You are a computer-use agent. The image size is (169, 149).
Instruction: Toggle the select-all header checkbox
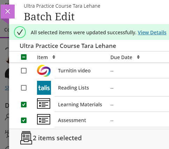(24, 57)
